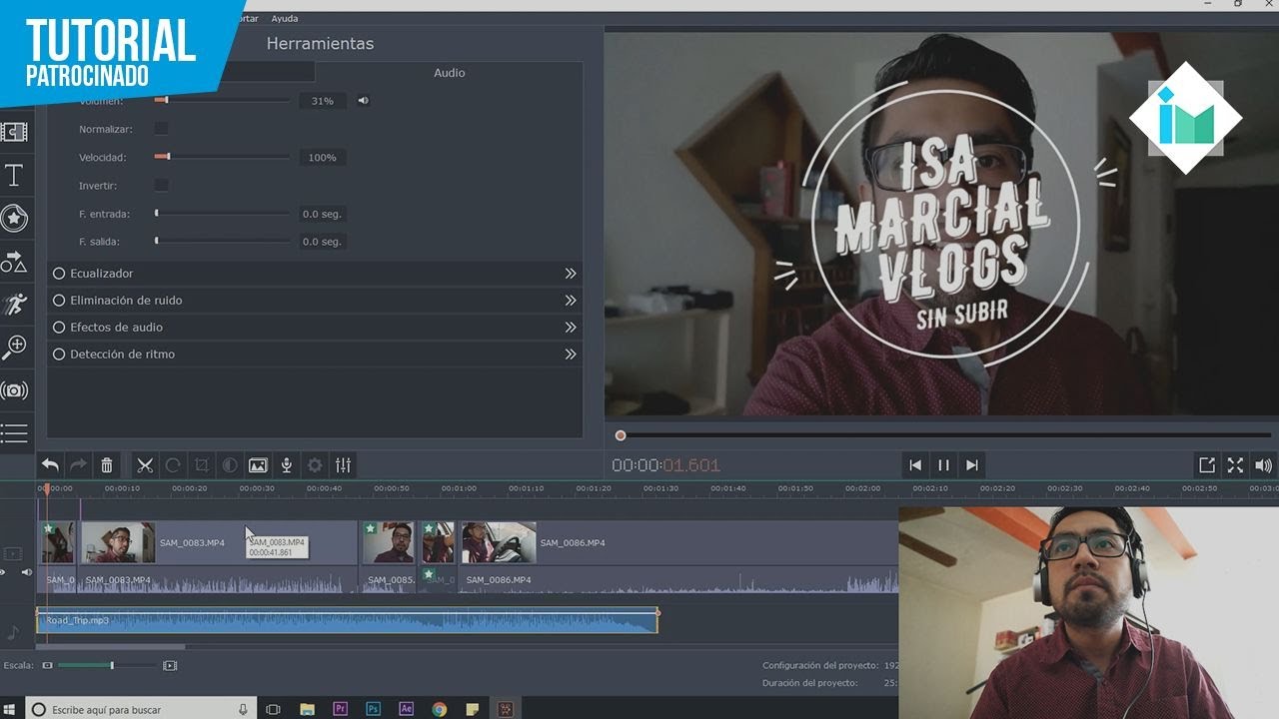The height and width of the screenshot is (719, 1279).
Task: Click the Velocidad slider
Action: (x=222, y=157)
